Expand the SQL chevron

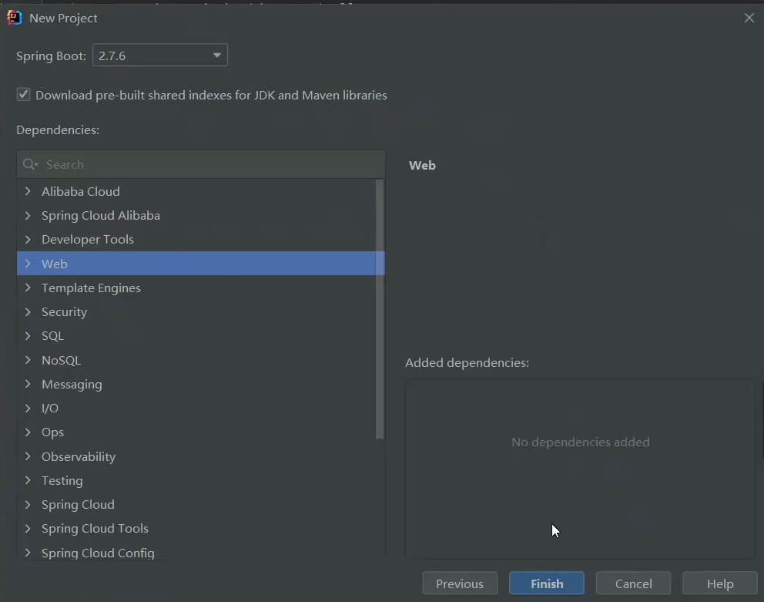tap(28, 335)
